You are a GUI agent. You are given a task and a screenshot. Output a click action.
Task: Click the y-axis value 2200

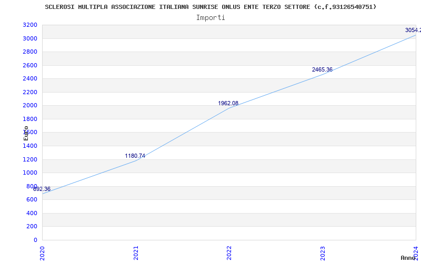[30, 93]
